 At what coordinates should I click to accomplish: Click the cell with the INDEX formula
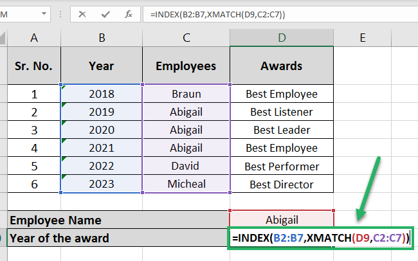pos(320,239)
